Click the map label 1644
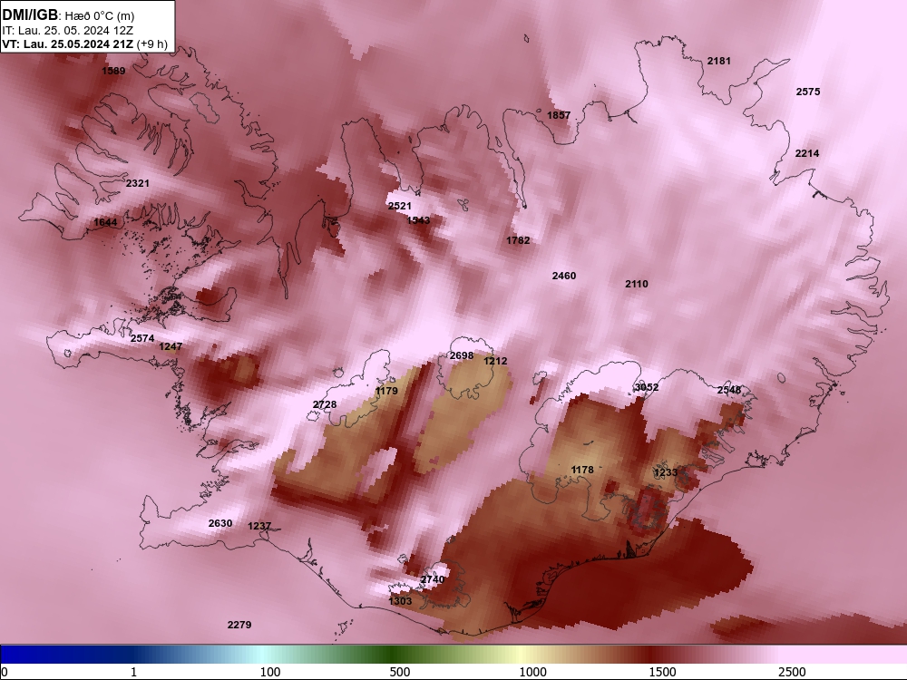Screen dimensions: 907x680 click(105, 223)
